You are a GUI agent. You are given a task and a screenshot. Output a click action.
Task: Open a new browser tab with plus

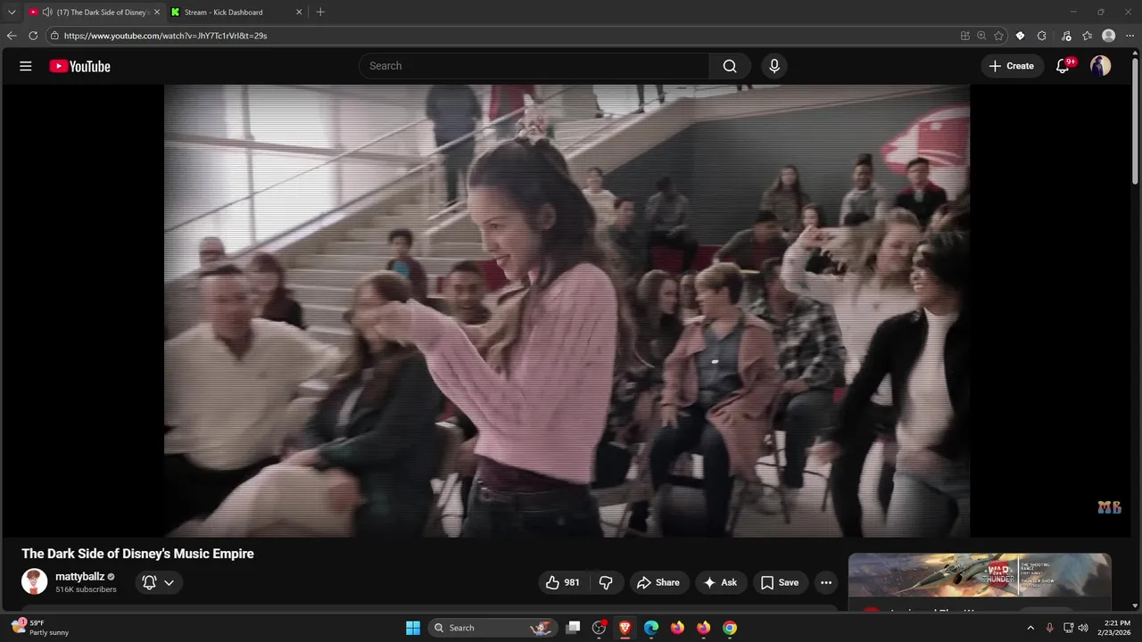320,12
